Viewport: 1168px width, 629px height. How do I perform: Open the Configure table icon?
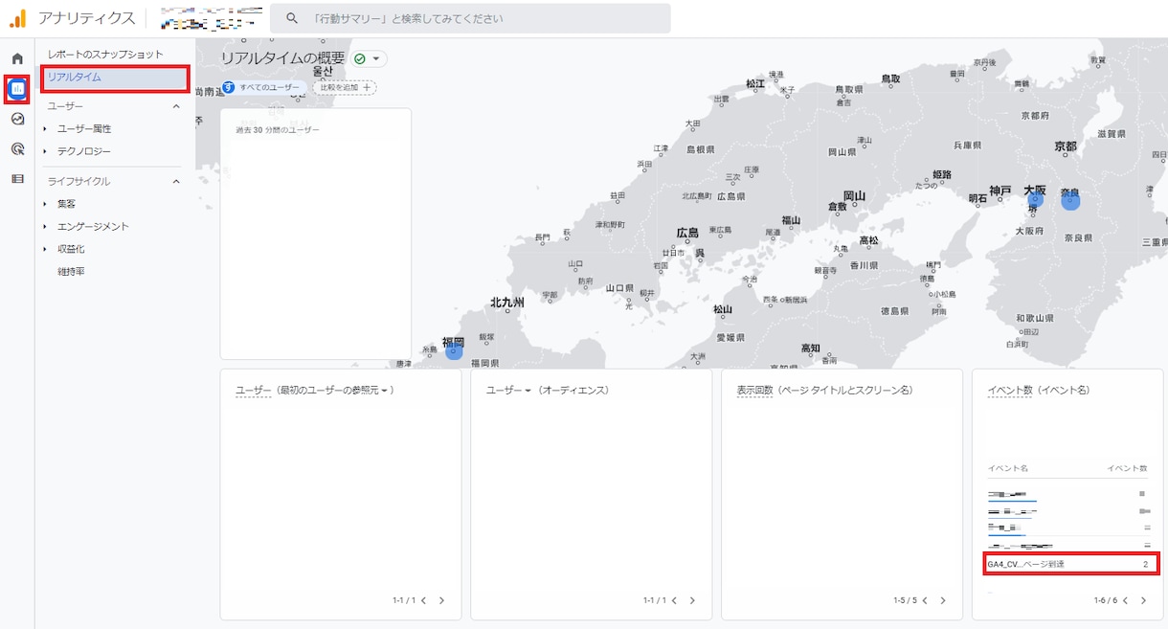17,178
